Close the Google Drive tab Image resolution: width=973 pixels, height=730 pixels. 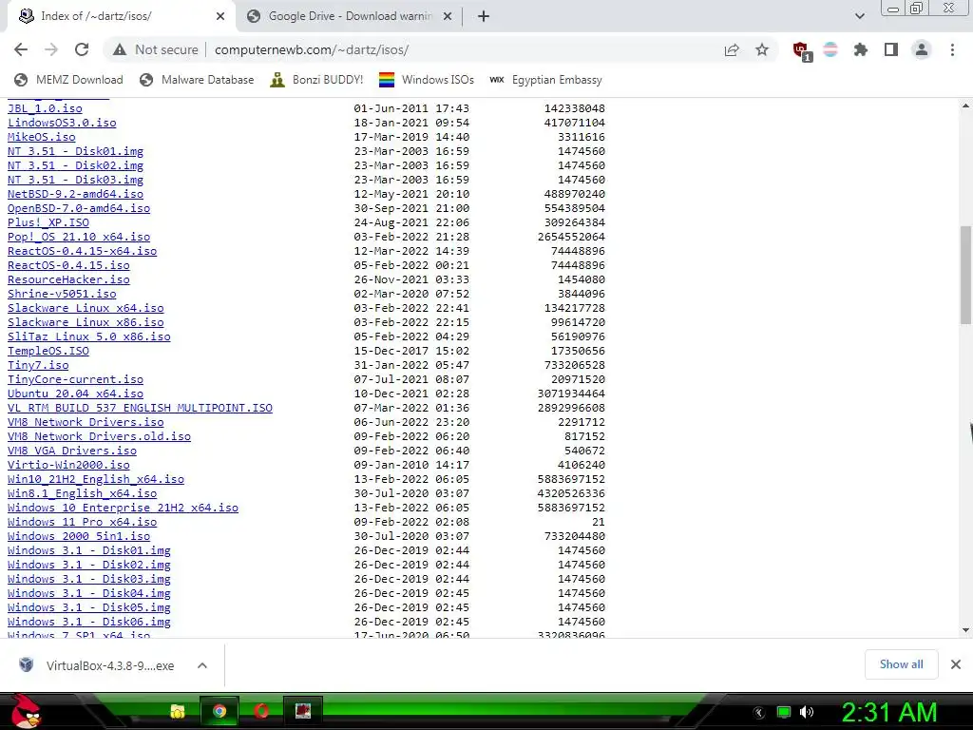(448, 16)
